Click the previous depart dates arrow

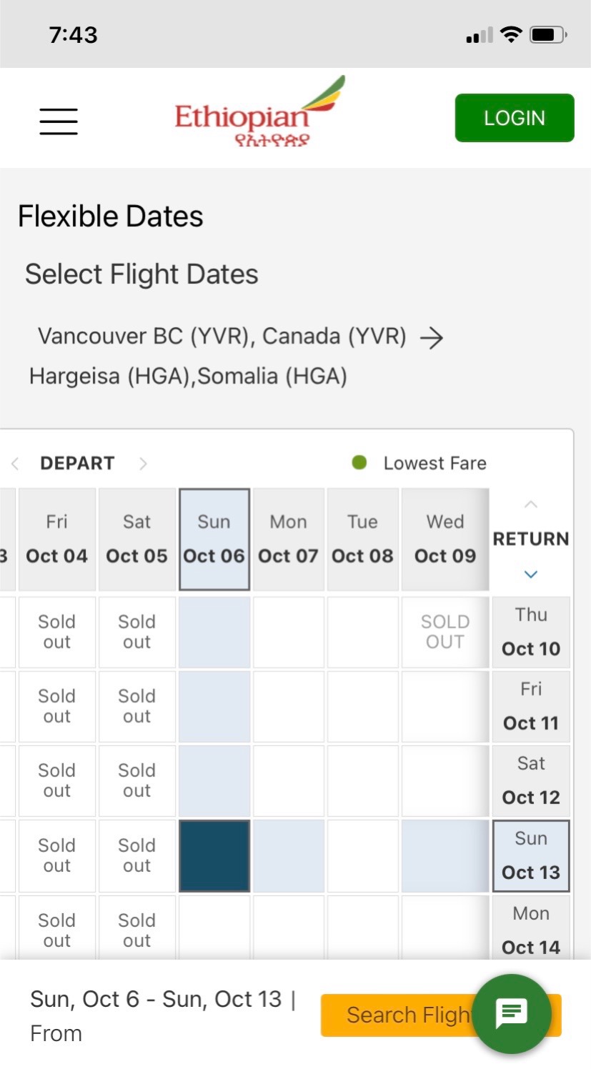[14, 464]
